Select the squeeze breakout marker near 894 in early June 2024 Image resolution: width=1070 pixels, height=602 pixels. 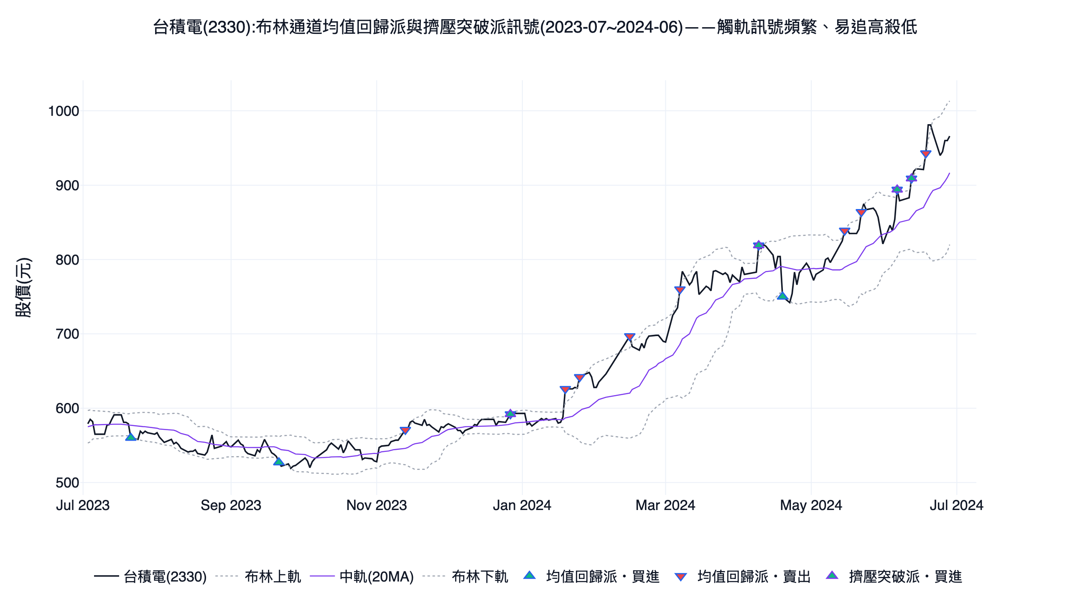coord(897,189)
